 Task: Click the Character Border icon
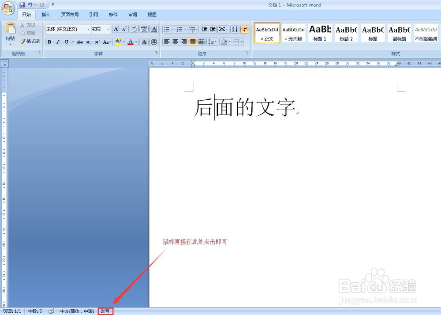pyautogui.click(x=153, y=29)
